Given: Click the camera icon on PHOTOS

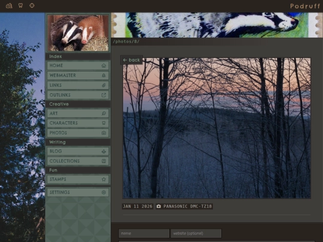Looking at the screenshot, I should point(103,133).
